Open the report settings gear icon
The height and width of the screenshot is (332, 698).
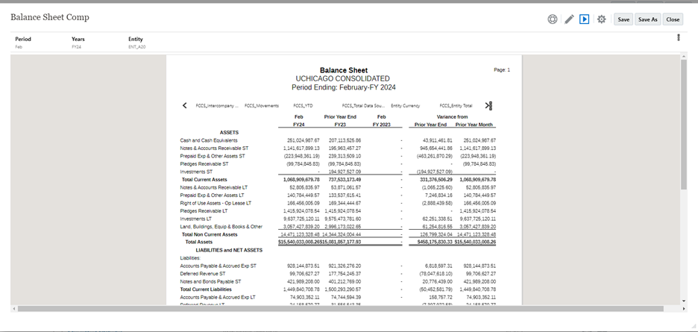click(601, 19)
